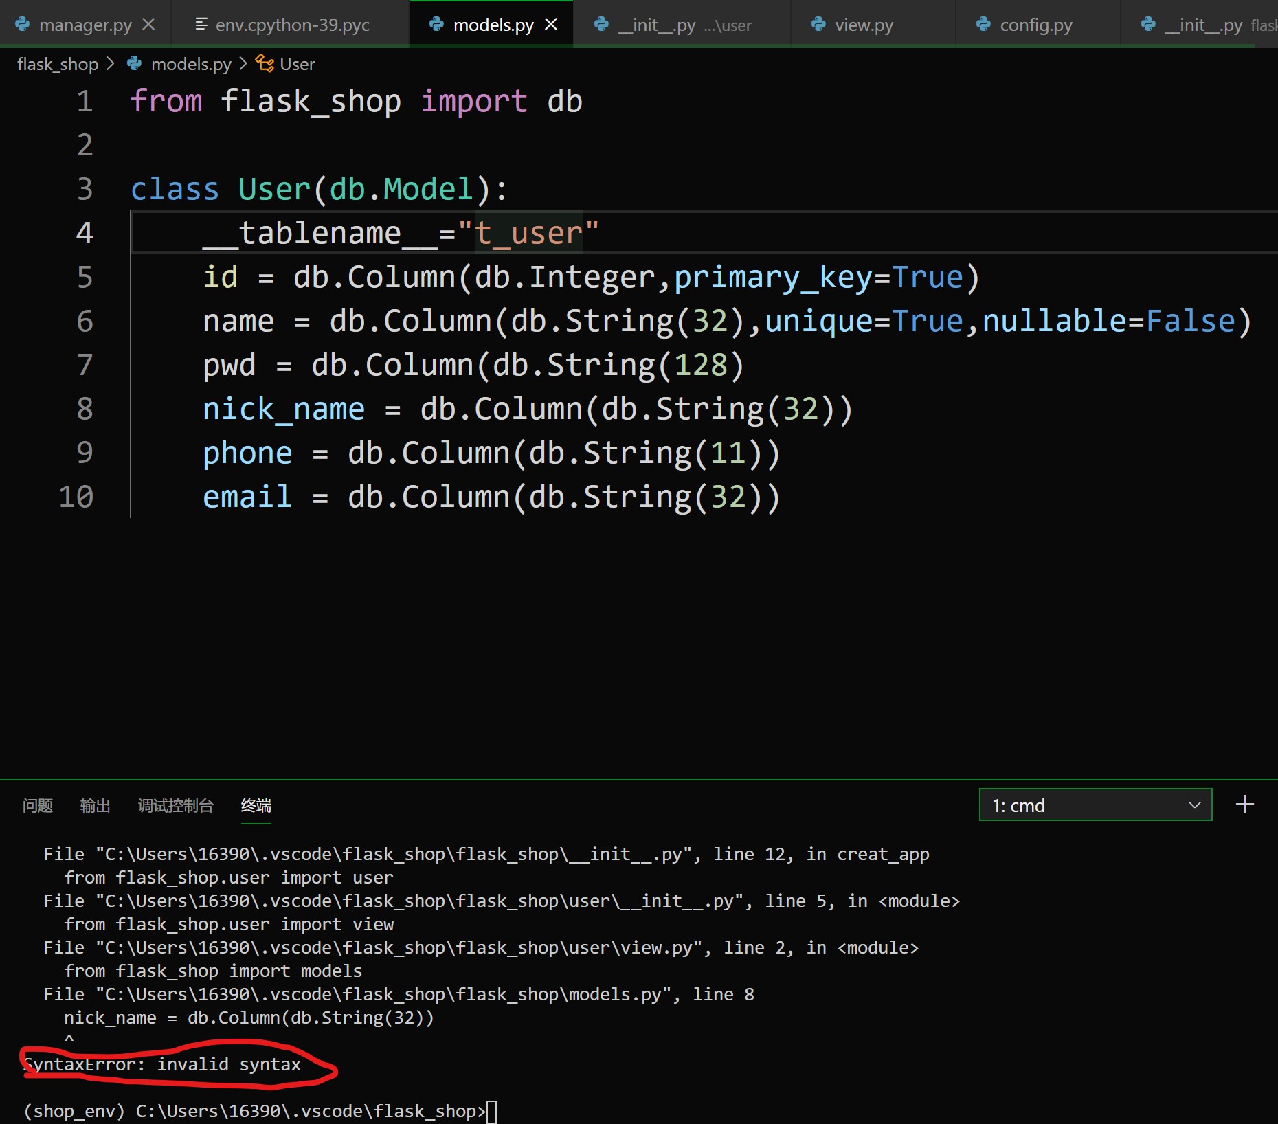Close the models.py tab
This screenshot has height=1124, width=1278.
[x=551, y=25]
